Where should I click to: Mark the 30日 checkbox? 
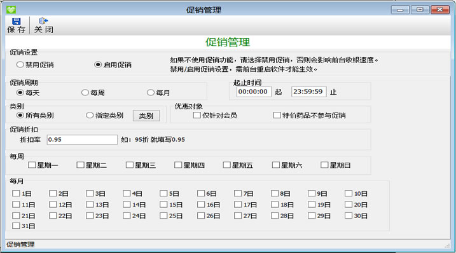click(349, 215)
